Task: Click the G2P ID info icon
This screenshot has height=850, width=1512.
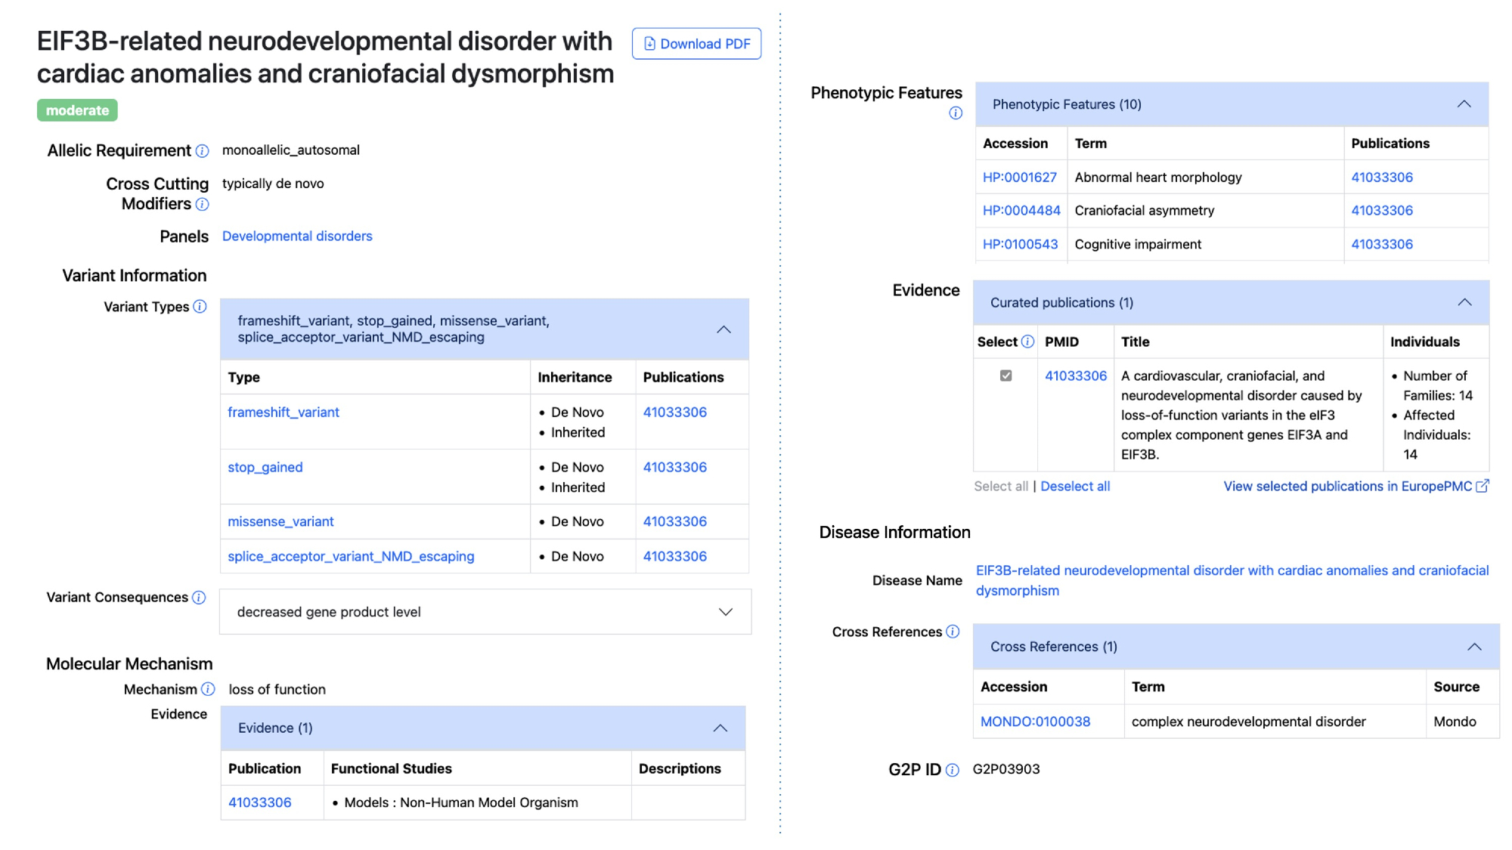Action: pyautogui.click(x=953, y=770)
